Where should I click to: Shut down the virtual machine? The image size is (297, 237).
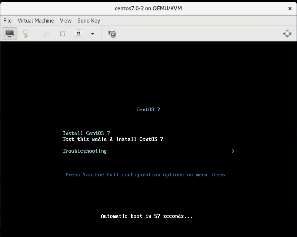point(79,34)
